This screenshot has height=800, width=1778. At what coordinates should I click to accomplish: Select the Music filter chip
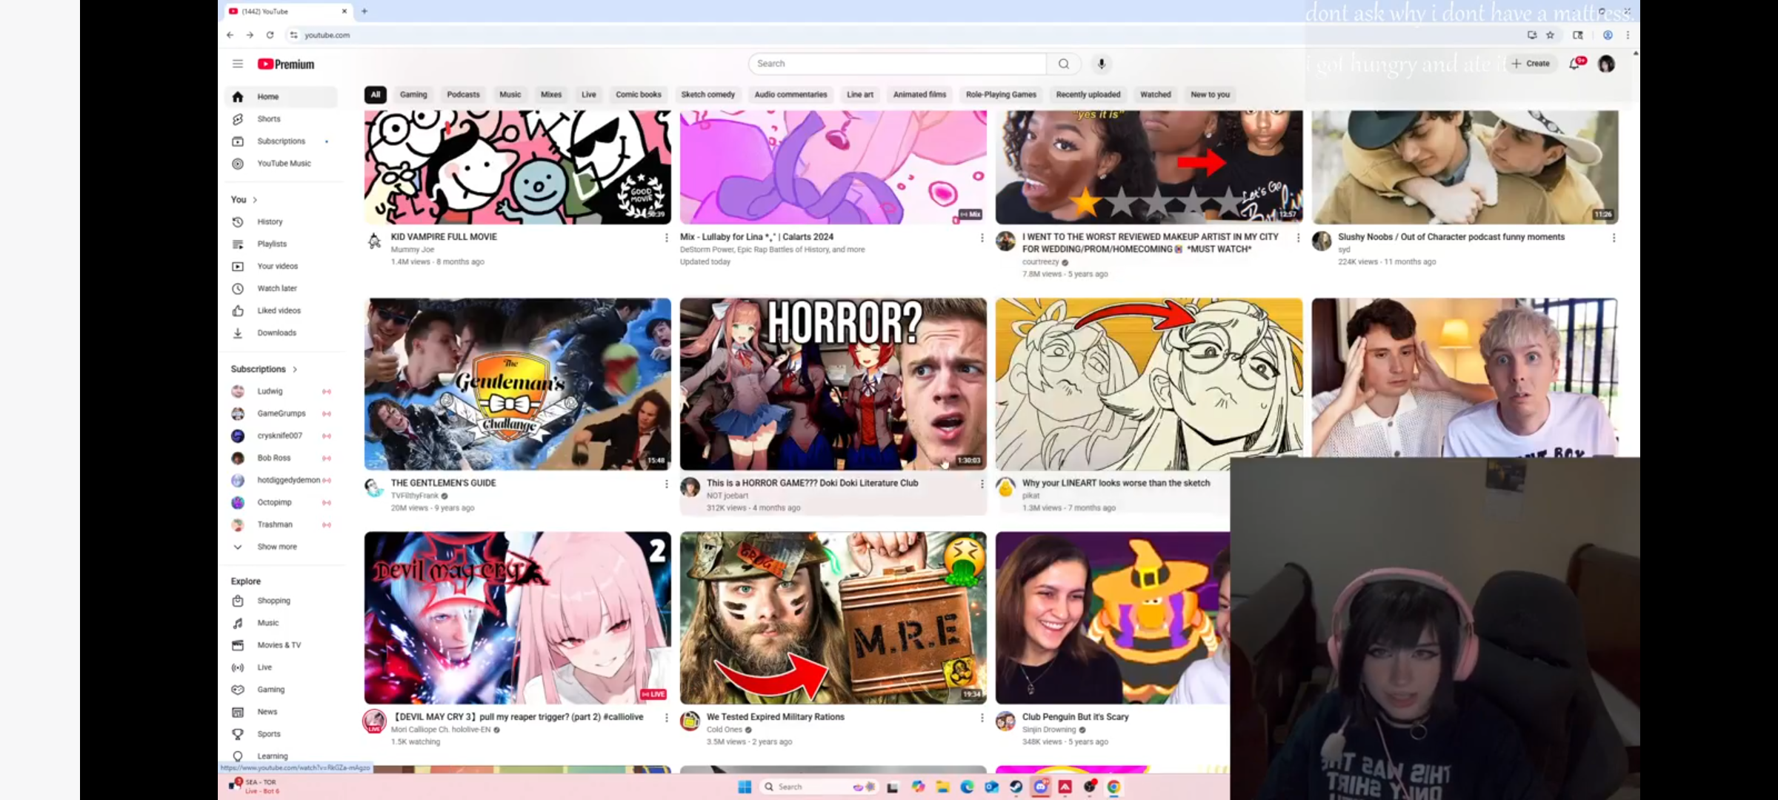510,95
